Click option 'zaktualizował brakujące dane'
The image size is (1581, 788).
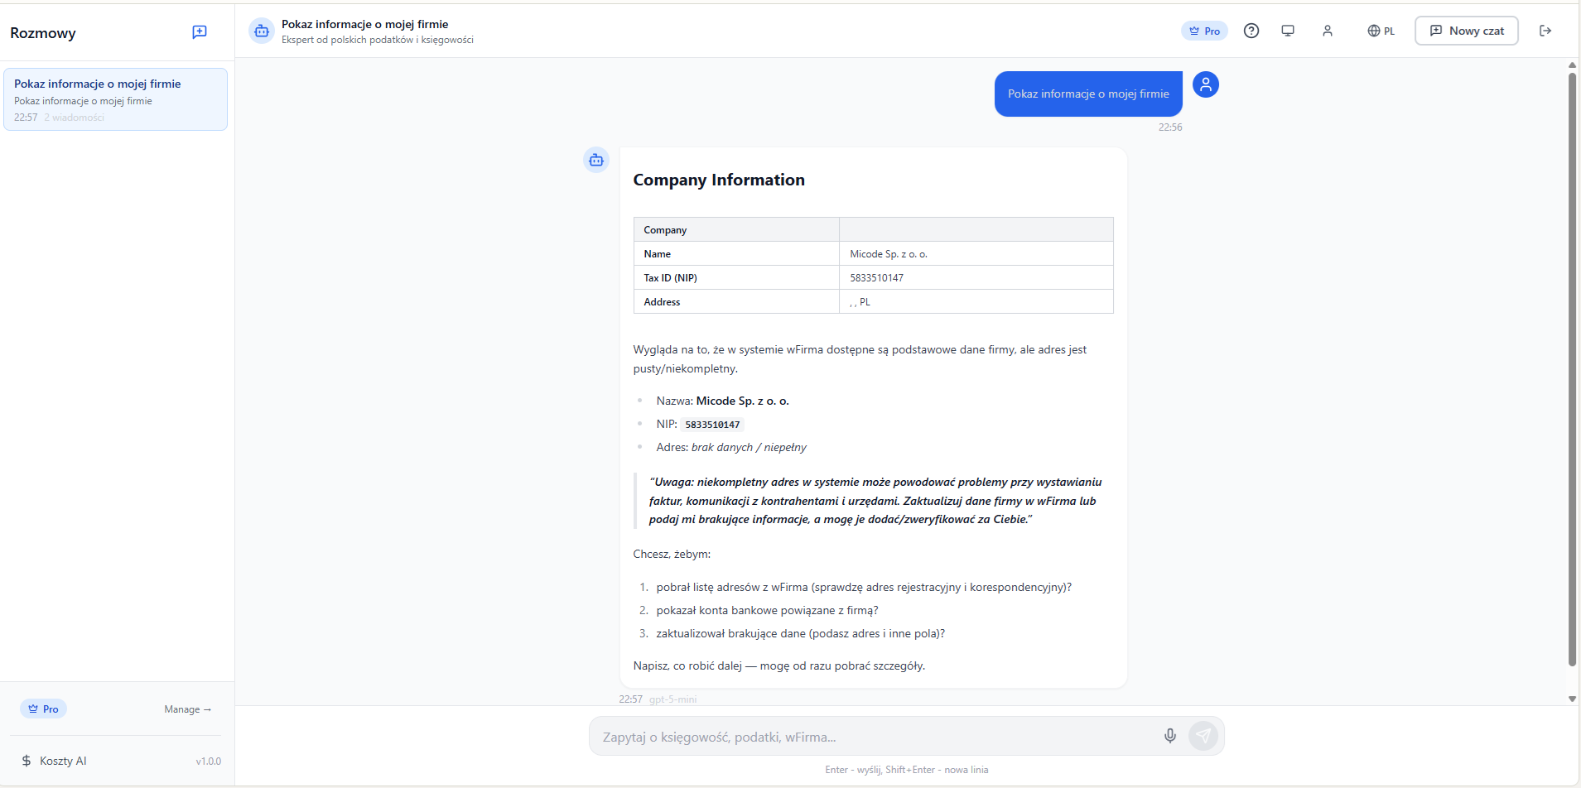800,633
